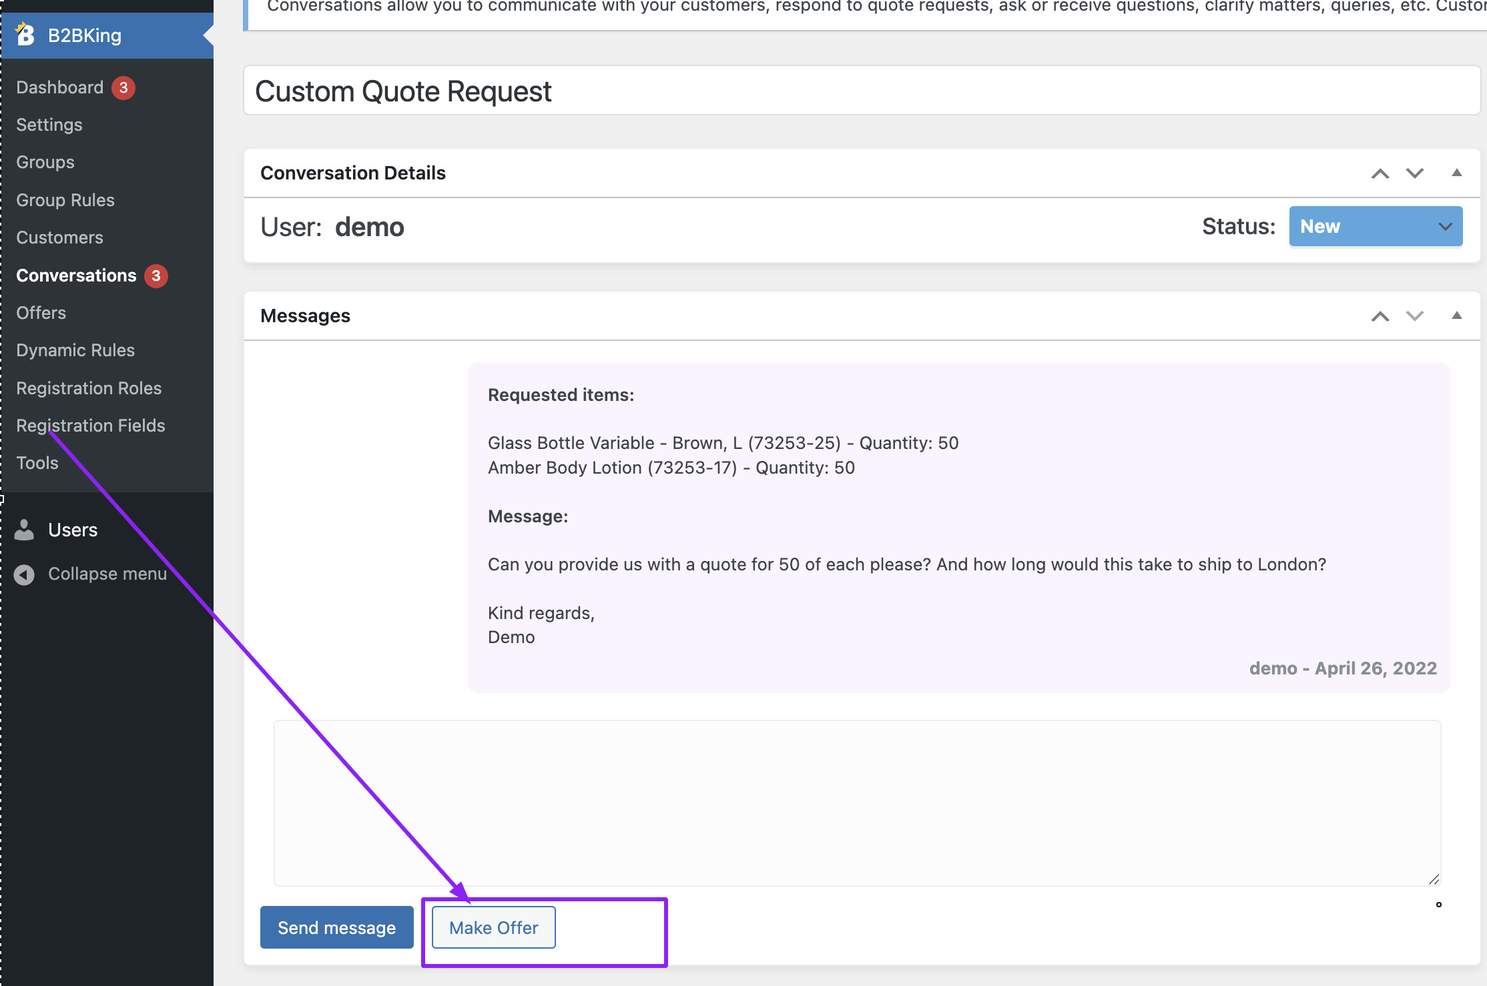The image size is (1487, 986).
Task: Open Tools menu item
Action: pos(37,463)
